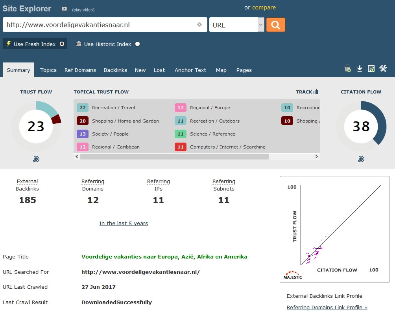Click the CITATION FLOW heading
The height and width of the screenshot is (319, 395).
pyautogui.click(x=361, y=92)
